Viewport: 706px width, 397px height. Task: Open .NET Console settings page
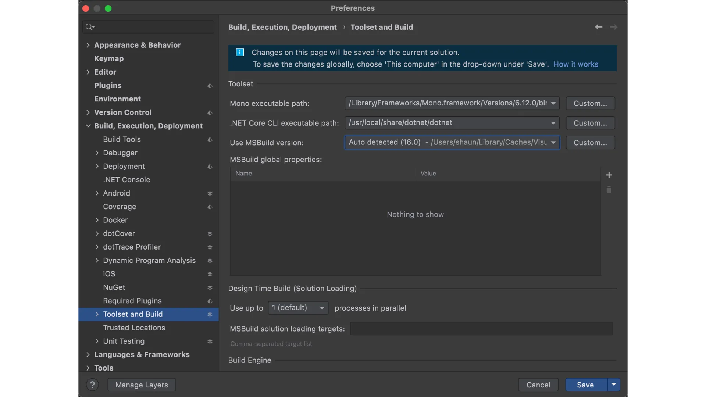[126, 180]
